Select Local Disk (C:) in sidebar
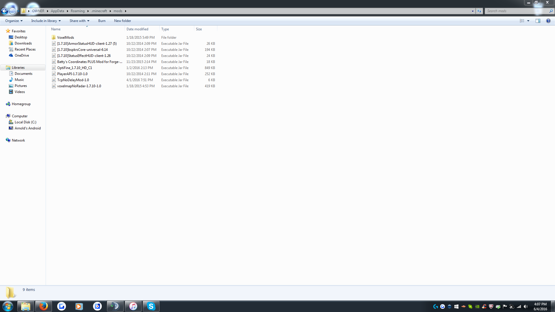The width and height of the screenshot is (555, 312). 25,122
